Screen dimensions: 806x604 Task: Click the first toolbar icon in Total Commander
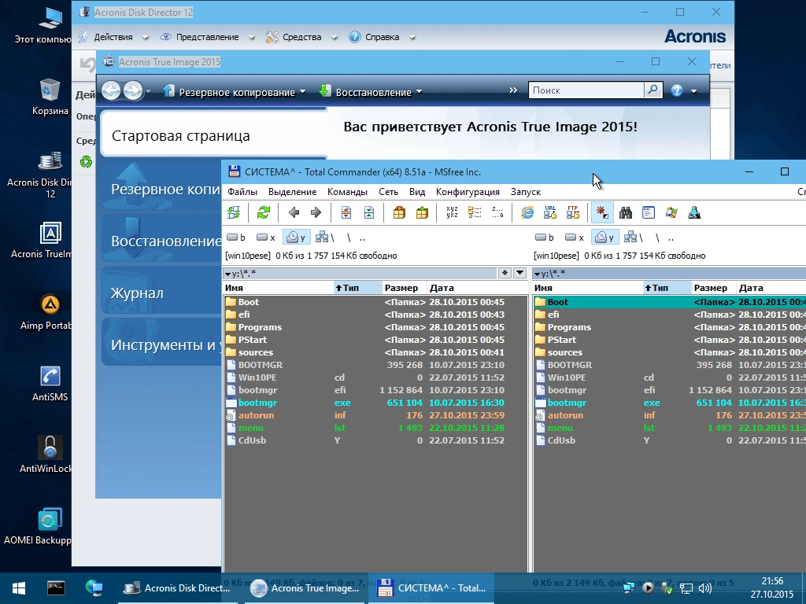(234, 212)
